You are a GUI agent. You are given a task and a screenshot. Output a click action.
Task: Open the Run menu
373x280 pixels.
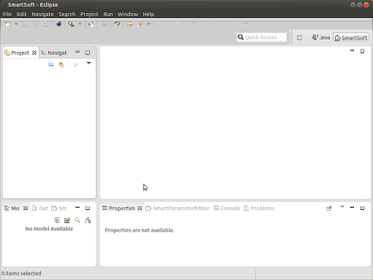click(x=108, y=14)
